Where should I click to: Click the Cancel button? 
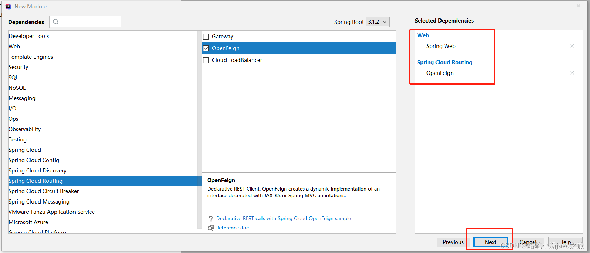tap(528, 242)
